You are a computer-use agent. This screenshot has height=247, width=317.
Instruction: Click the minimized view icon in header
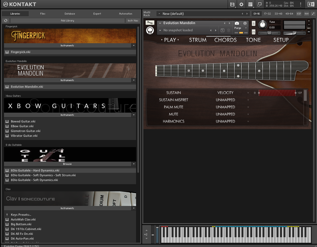[259, 4]
